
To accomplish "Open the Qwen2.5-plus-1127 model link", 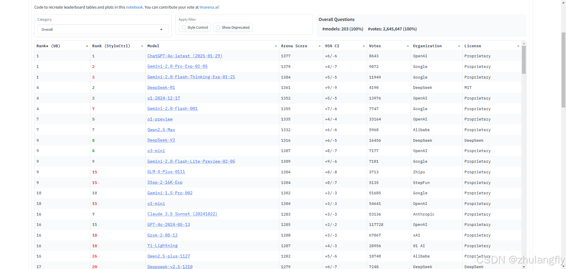I will tap(169, 256).
